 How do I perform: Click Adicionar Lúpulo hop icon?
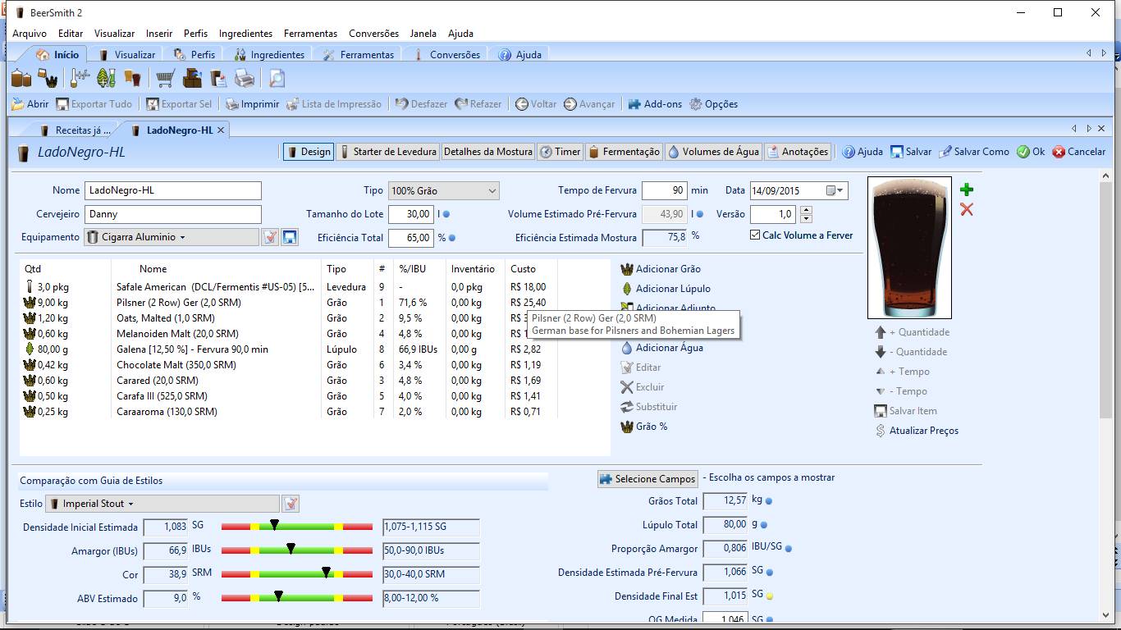(627, 289)
